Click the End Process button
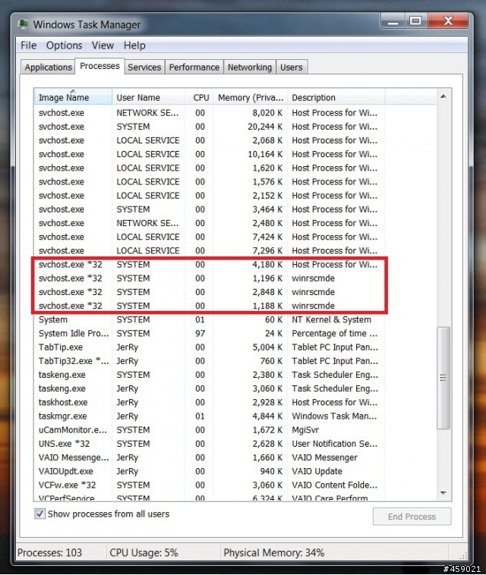 pyautogui.click(x=412, y=517)
